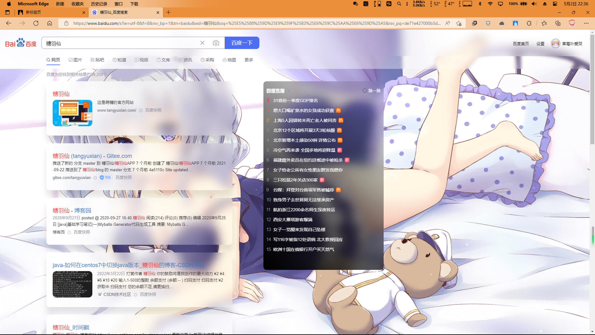Expand the 更多 search categories
595x335 pixels.
(x=249, y=60)
